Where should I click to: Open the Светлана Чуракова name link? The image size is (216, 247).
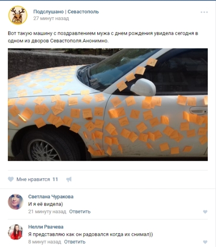tap(51, 196)
